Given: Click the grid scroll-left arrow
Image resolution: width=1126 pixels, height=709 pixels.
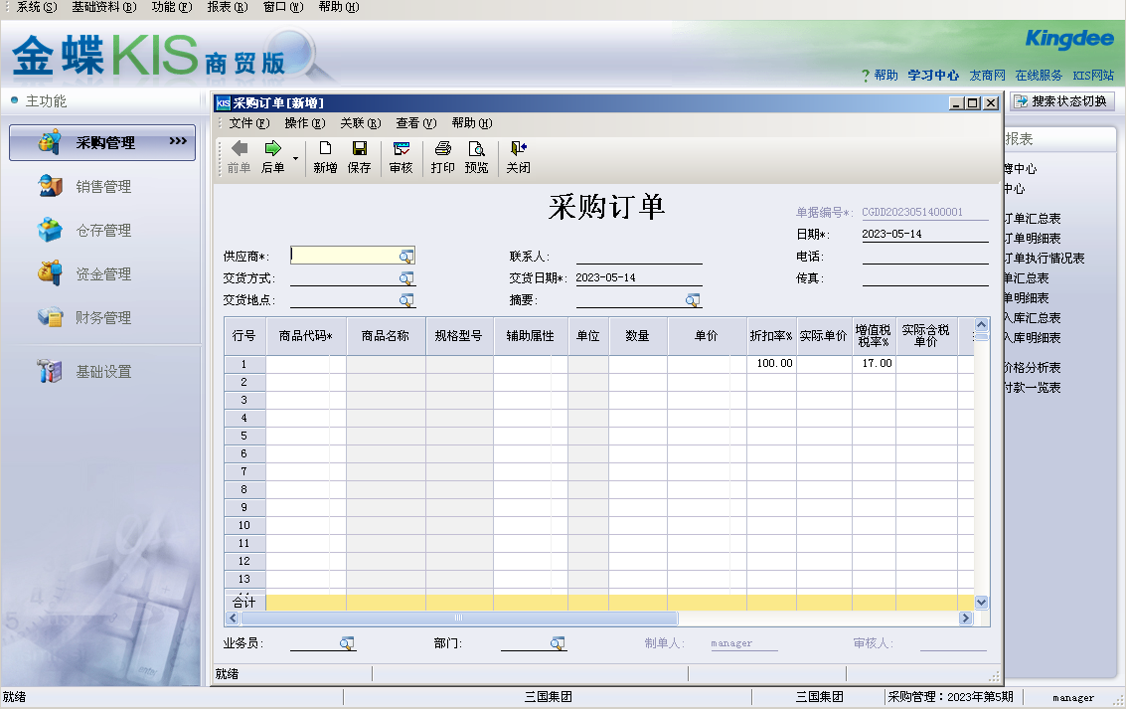Looking at the screenshot, I should pyautogui.click(x=233, y=618).
